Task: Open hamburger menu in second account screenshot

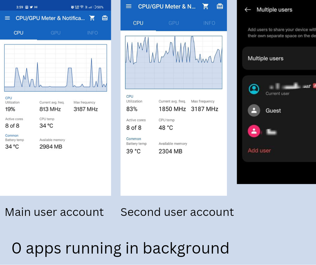Action: pyautogui.click(x=128, y=6)
